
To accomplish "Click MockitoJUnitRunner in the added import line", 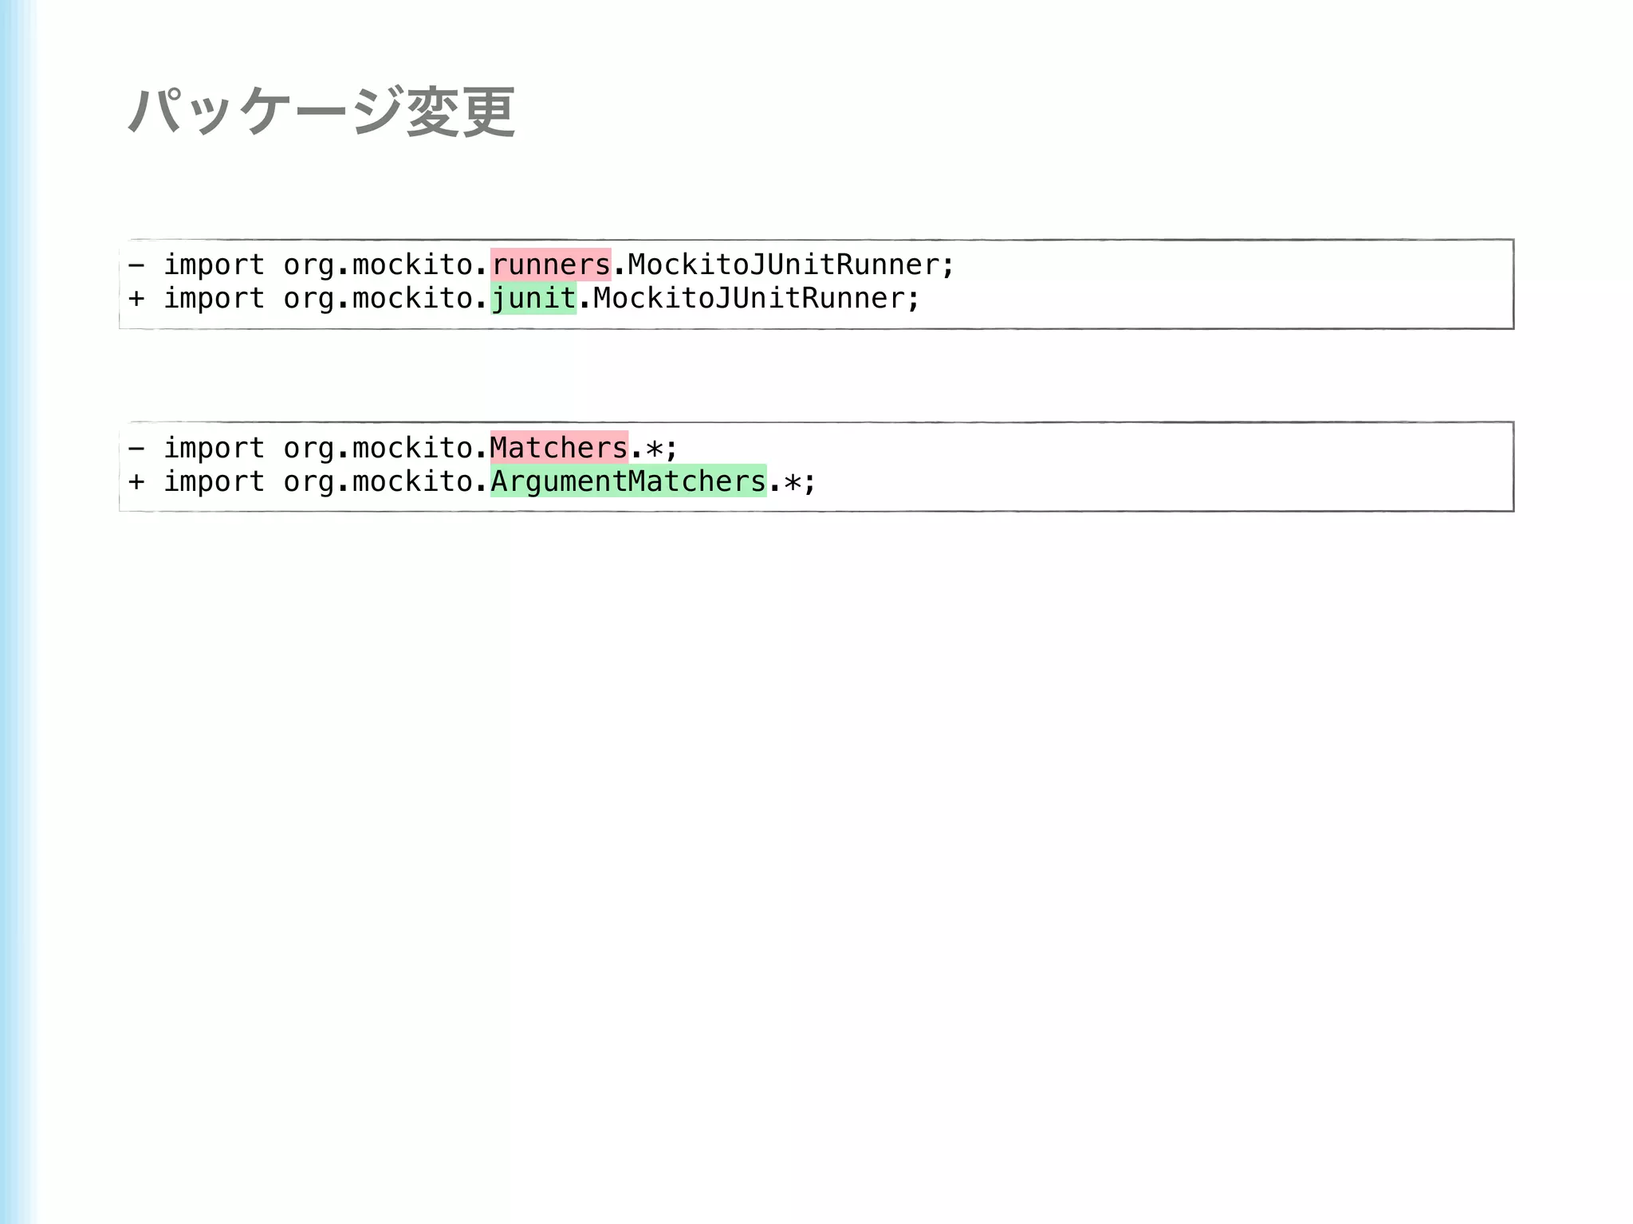I will [x=749, y=298].
